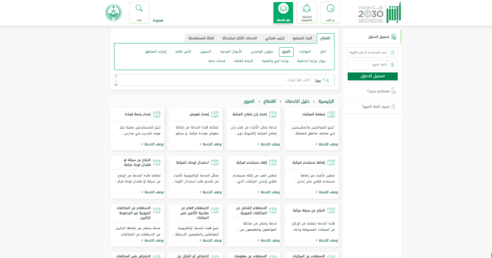Screen dimensions: 492x258
Task: Click the تسجيل الدخول login panel heading icon
Action: click(x=394, y=37)
